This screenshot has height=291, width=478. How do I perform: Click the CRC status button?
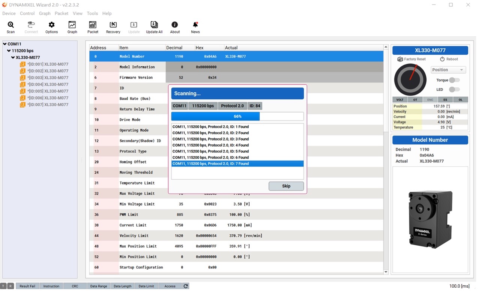75,286
